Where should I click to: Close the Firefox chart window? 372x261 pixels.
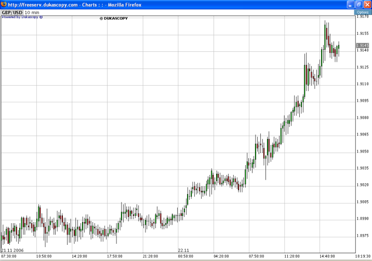click(x=366, y=4)
